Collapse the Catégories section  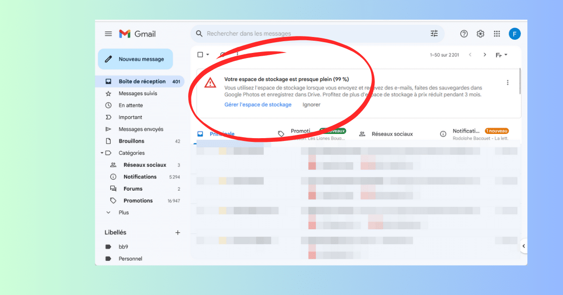(x=102, y=153)
